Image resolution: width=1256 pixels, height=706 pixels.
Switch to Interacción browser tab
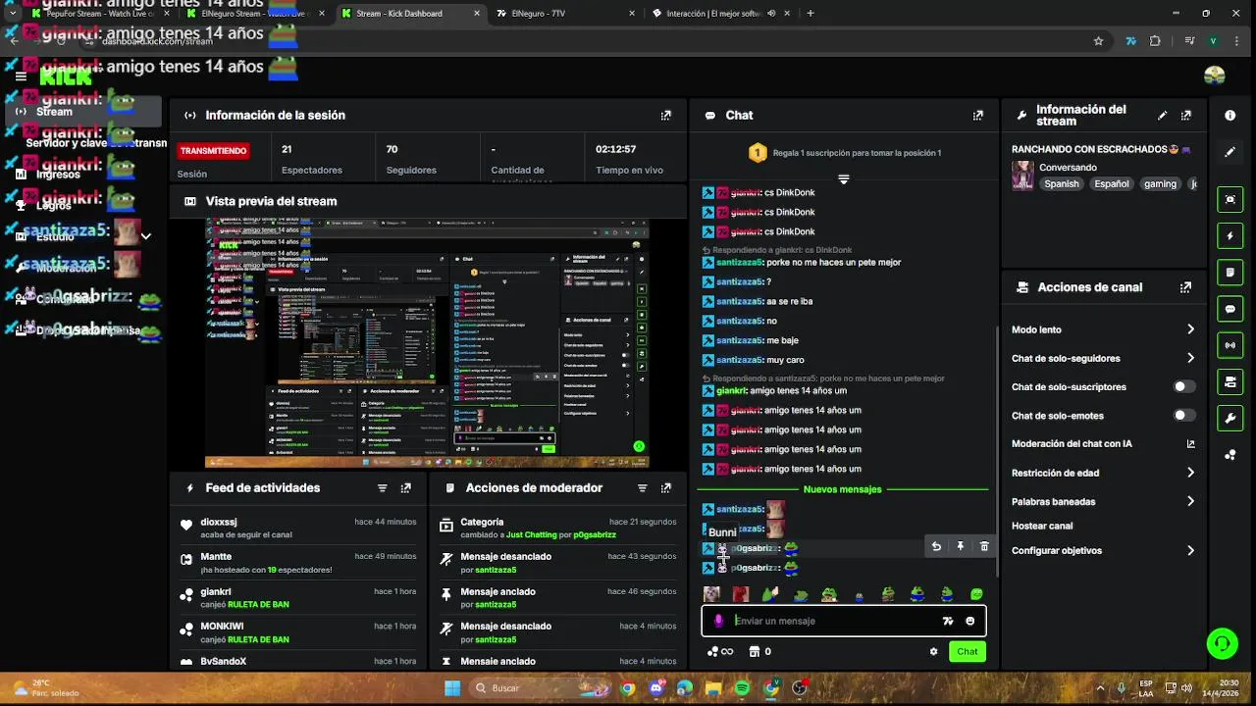(x=719, y=14)
